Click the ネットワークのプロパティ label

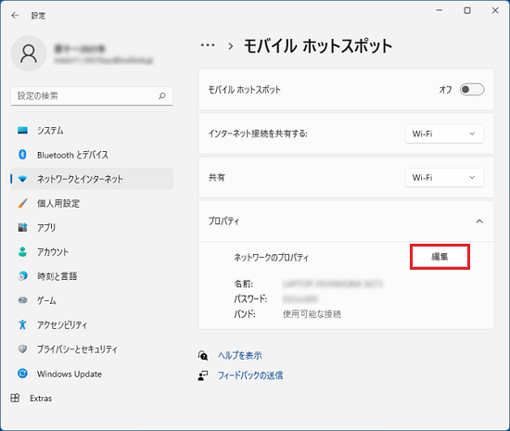[x=271, y=258]
